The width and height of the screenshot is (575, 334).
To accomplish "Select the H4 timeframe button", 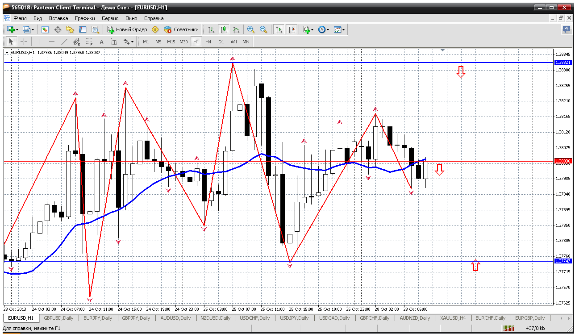I will (208, 42).
